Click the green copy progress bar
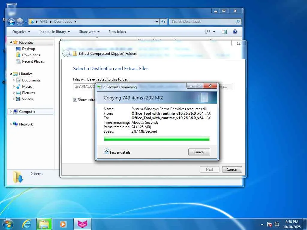307x230 pixels. click(x=157, y=139)
